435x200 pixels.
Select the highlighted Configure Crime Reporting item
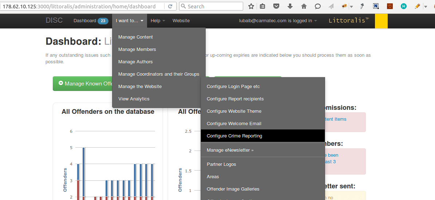coord(263,136)
